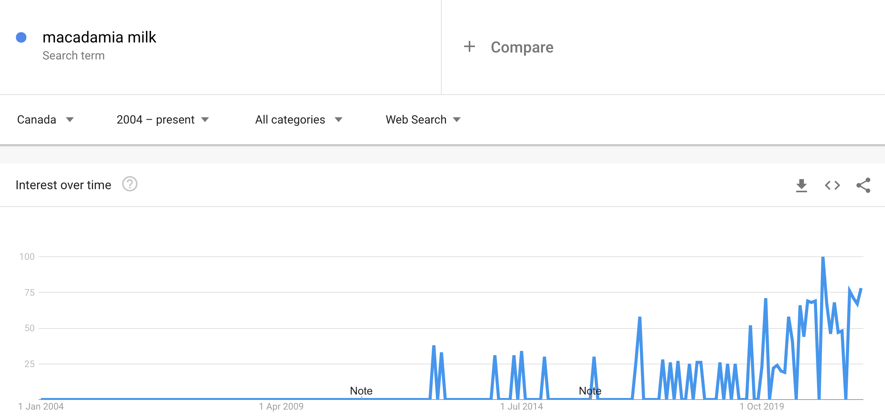Click the Interest over time heading
This screenshot has height=420, width=885.
(x=63, y=185)
